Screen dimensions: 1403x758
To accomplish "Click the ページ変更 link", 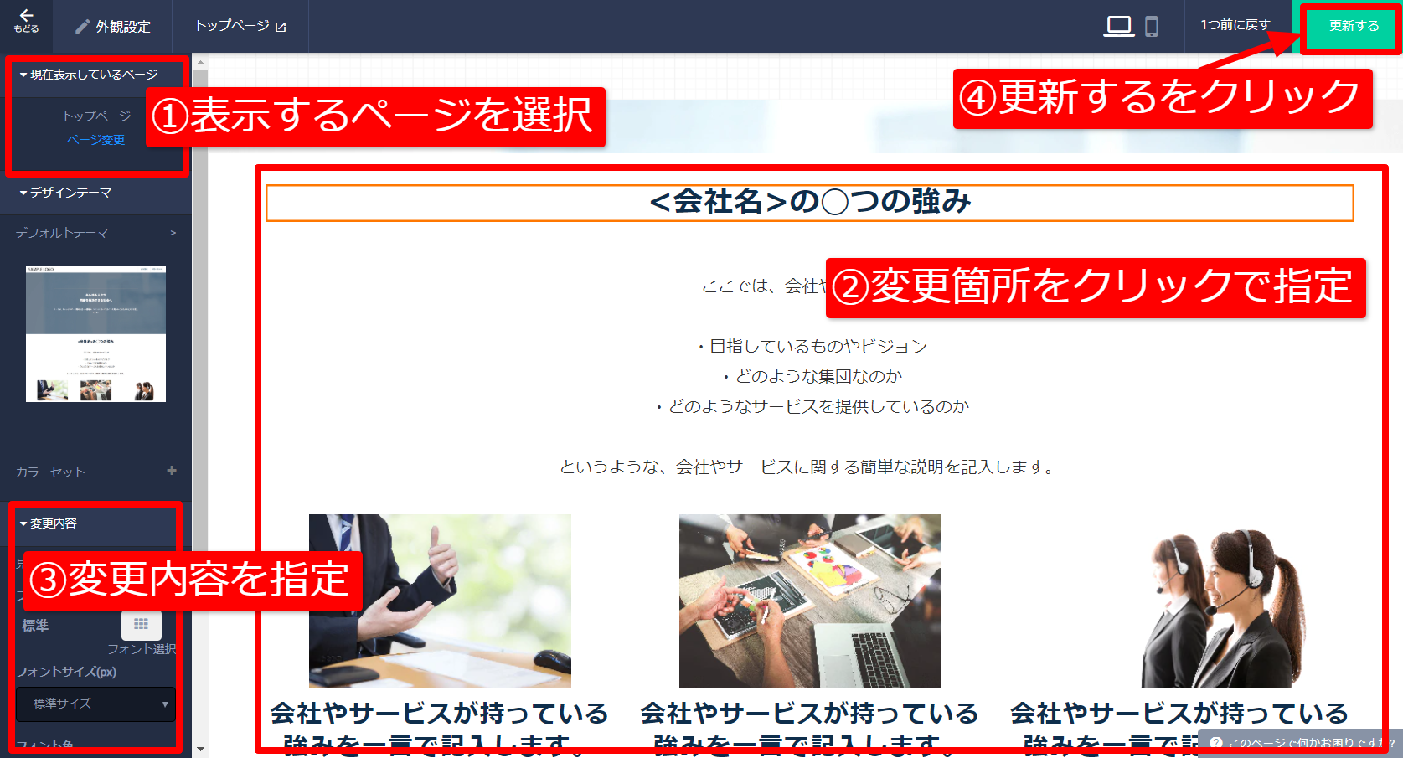I will 95,140.
